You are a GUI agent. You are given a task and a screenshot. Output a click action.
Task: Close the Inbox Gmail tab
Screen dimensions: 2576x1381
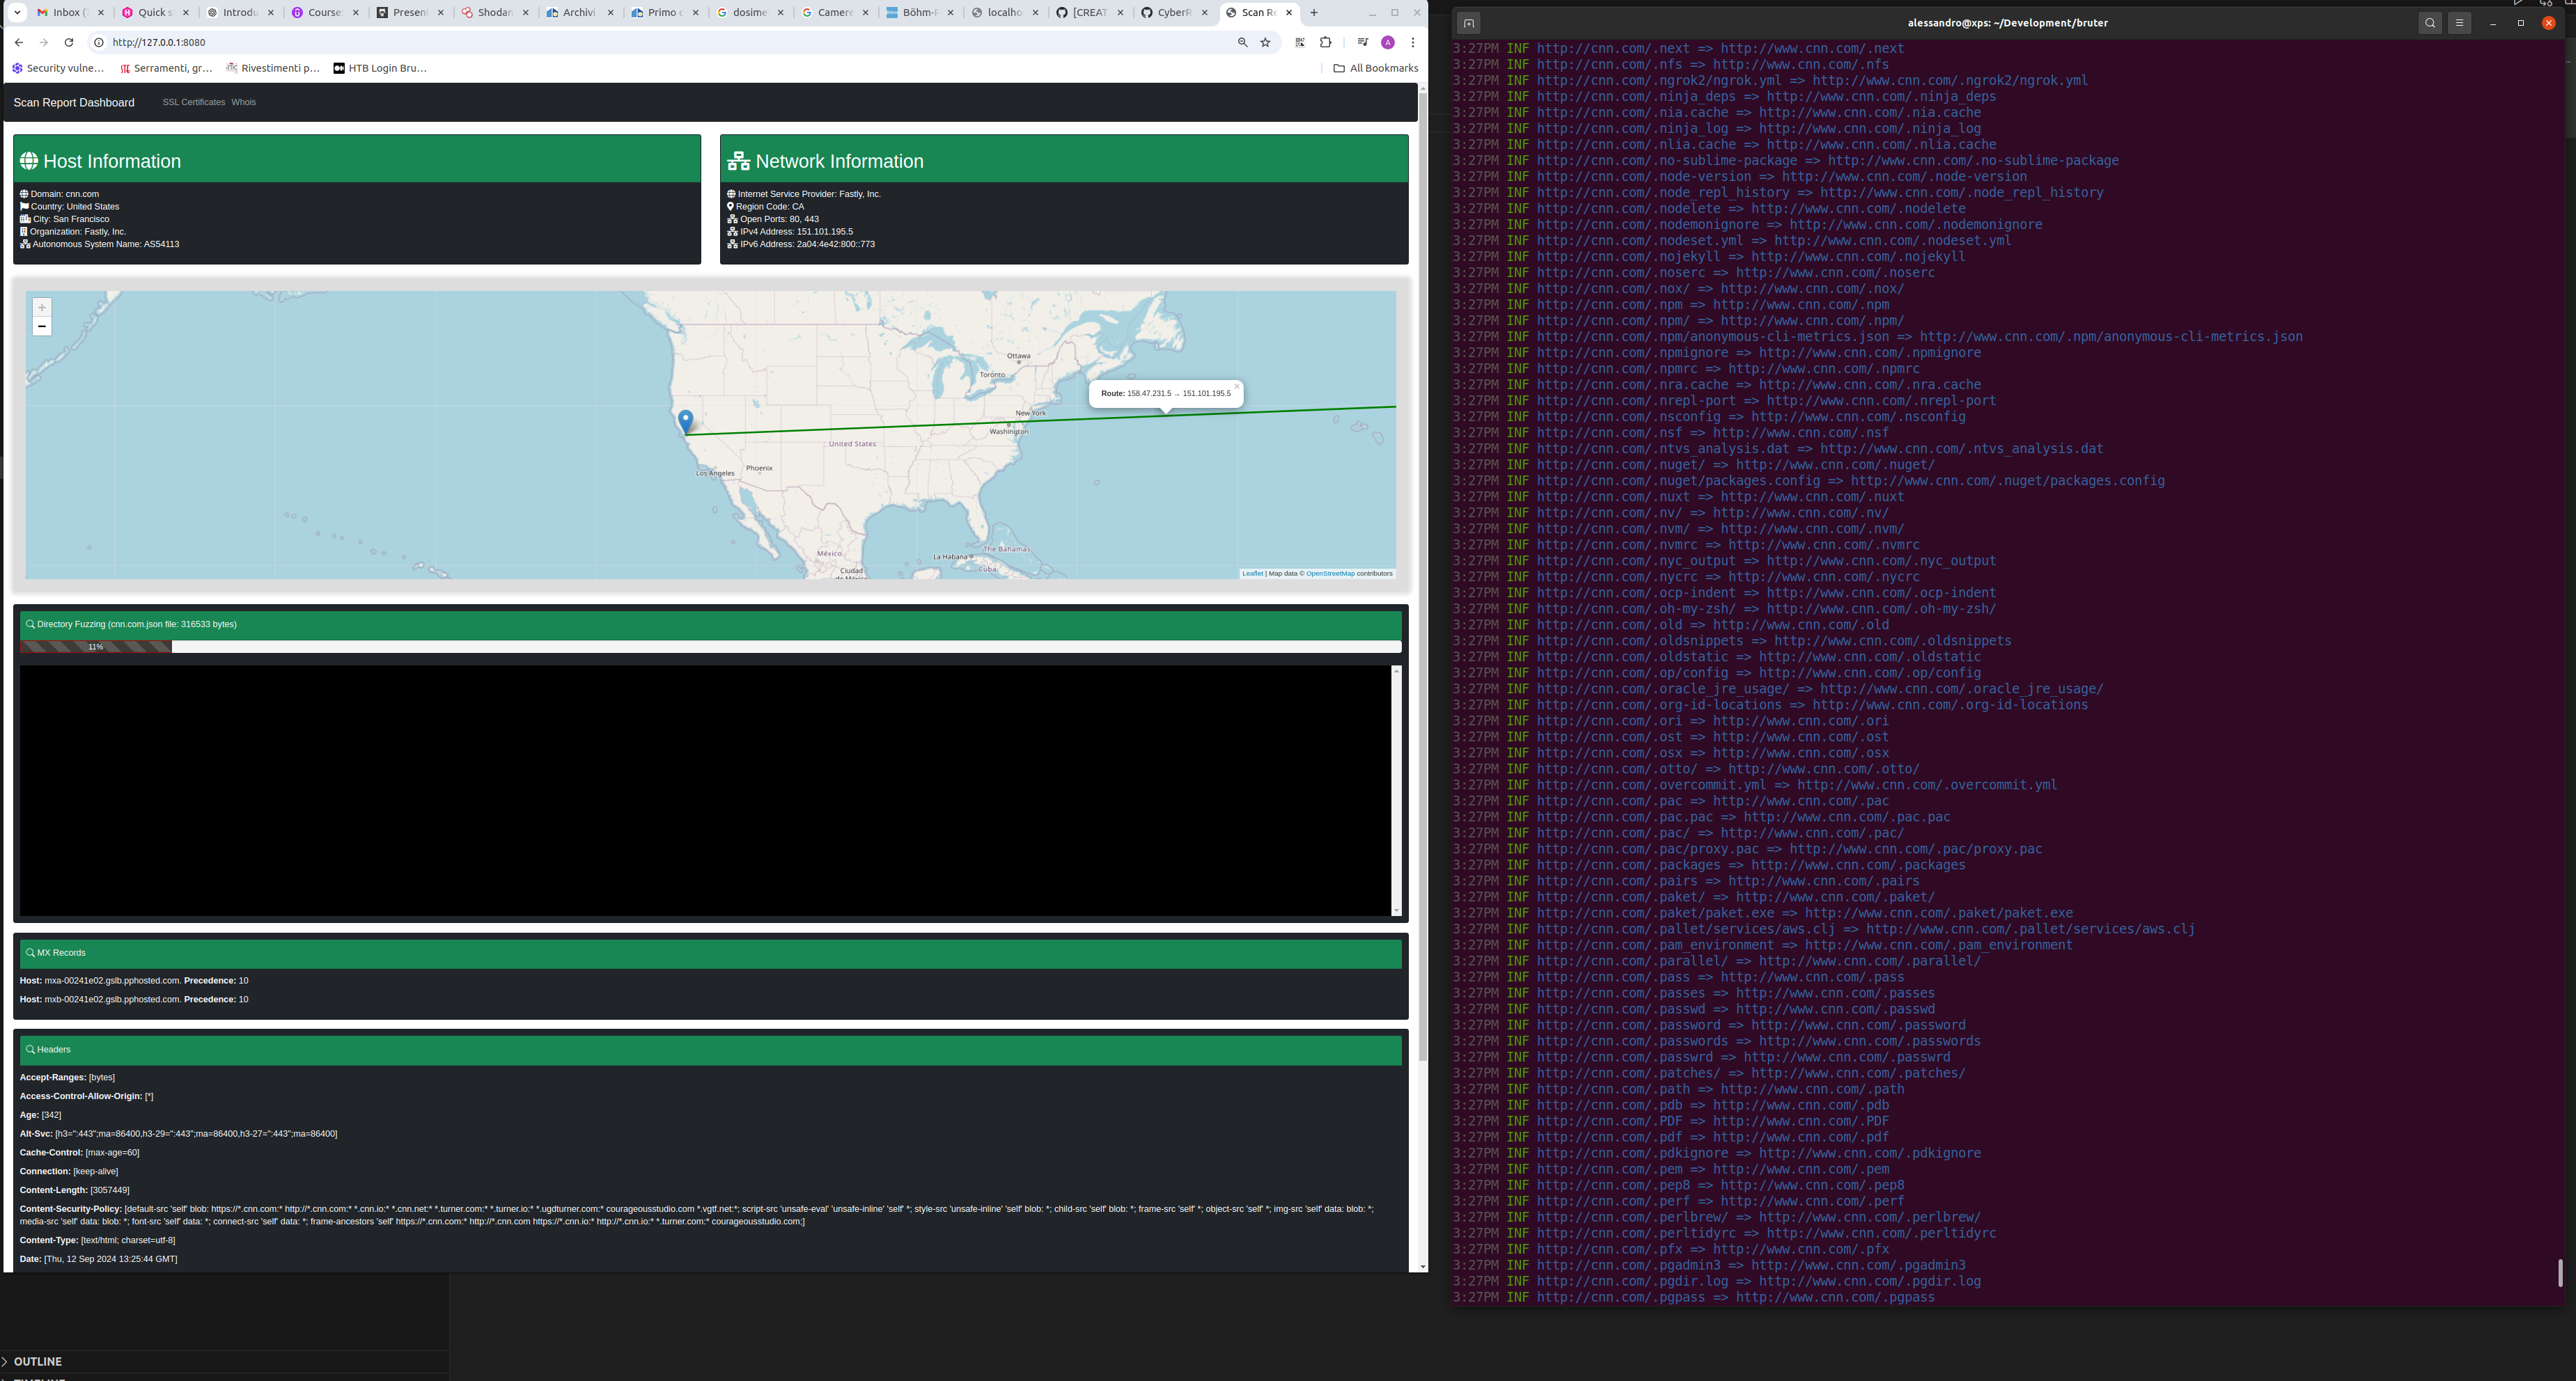pos(101,13)
